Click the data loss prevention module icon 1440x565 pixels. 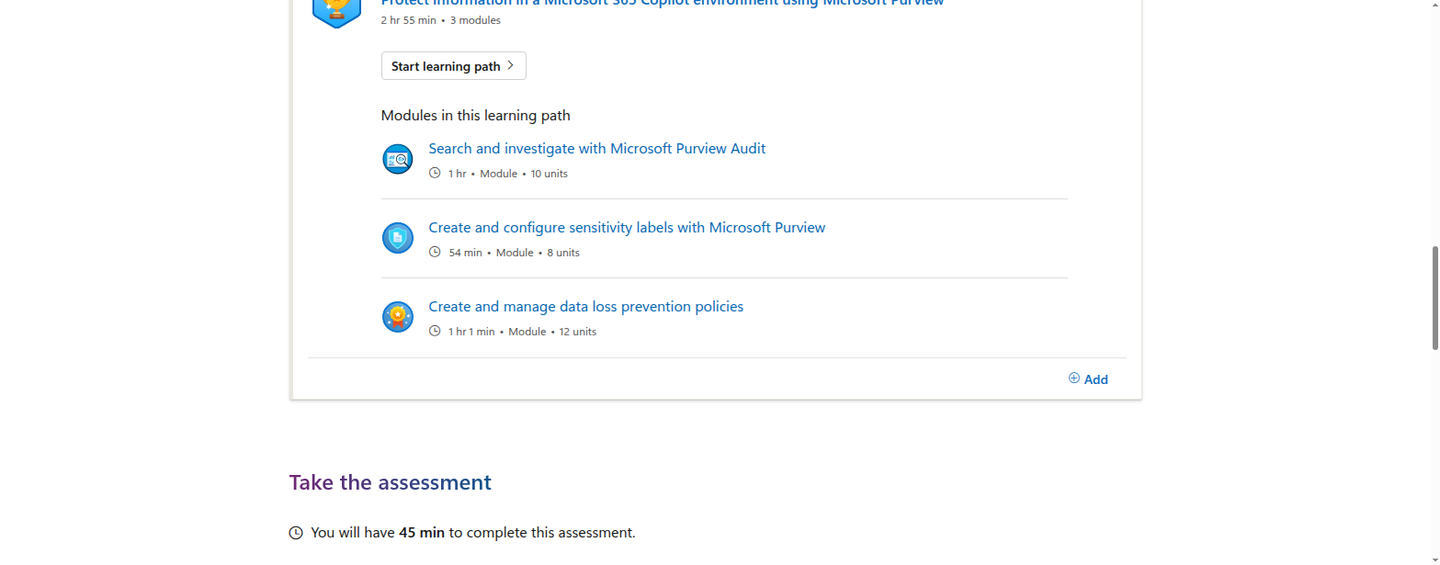pyautogui.click(x=398, y=318)
